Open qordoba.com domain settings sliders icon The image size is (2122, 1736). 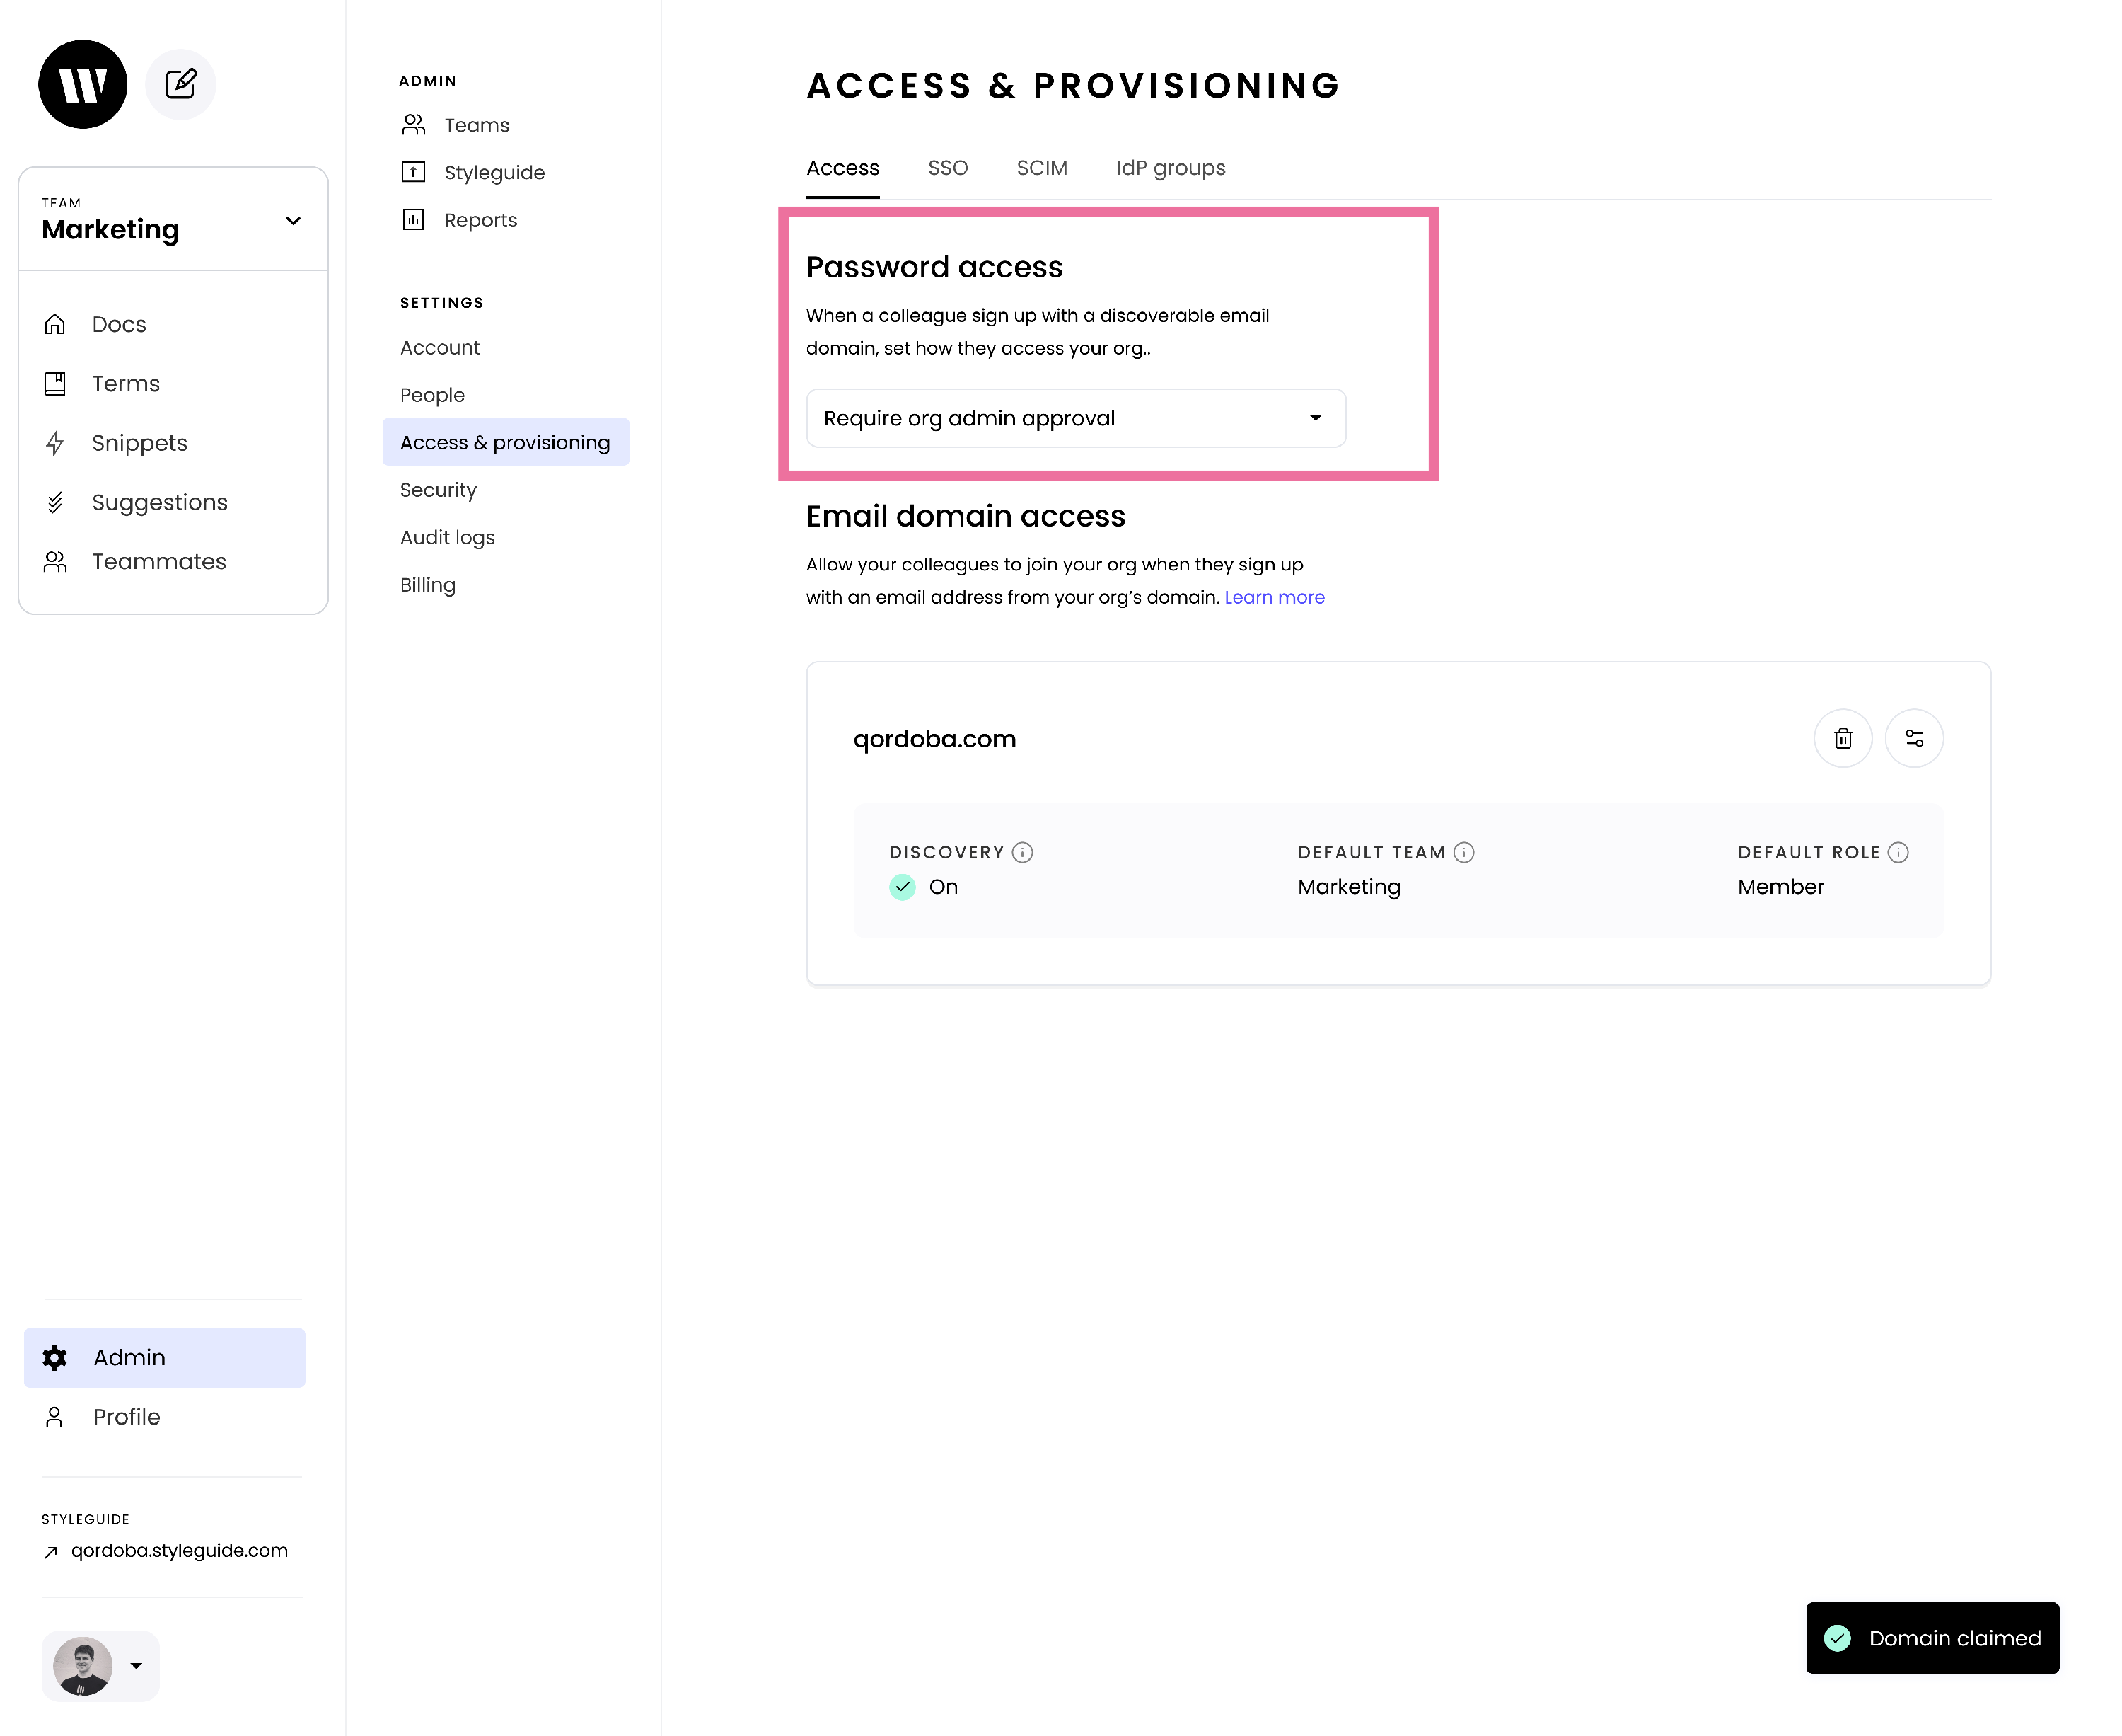1913,738
